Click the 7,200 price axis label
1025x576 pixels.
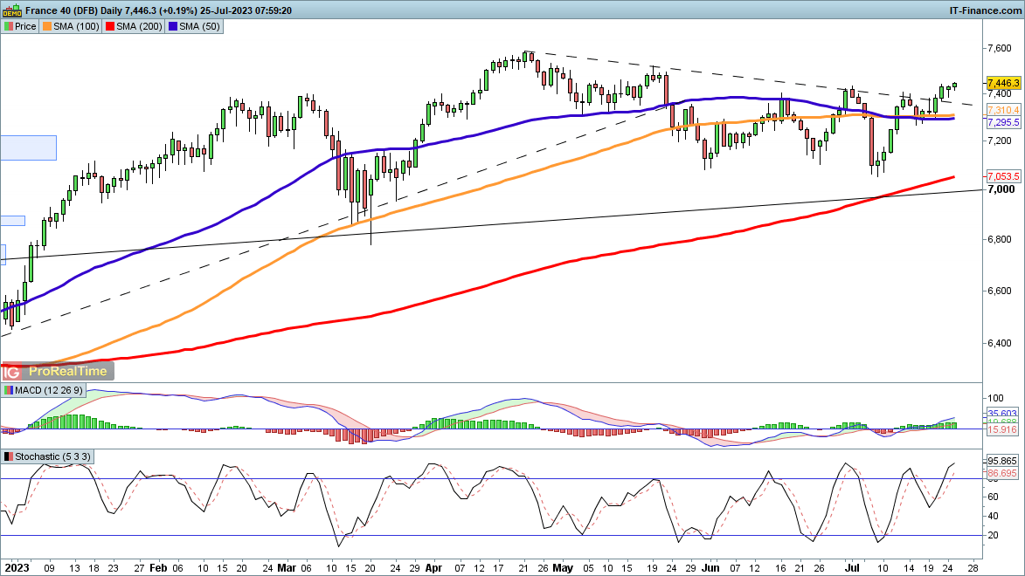(1000, 141)
